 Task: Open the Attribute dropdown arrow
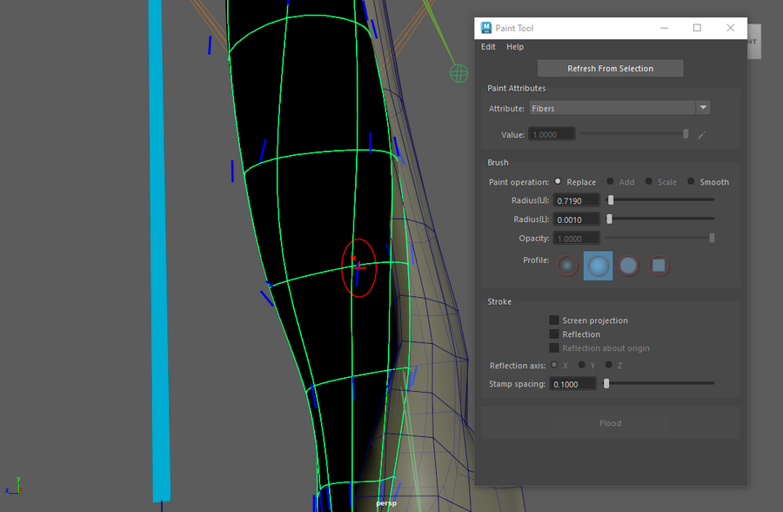pos(703,108)
